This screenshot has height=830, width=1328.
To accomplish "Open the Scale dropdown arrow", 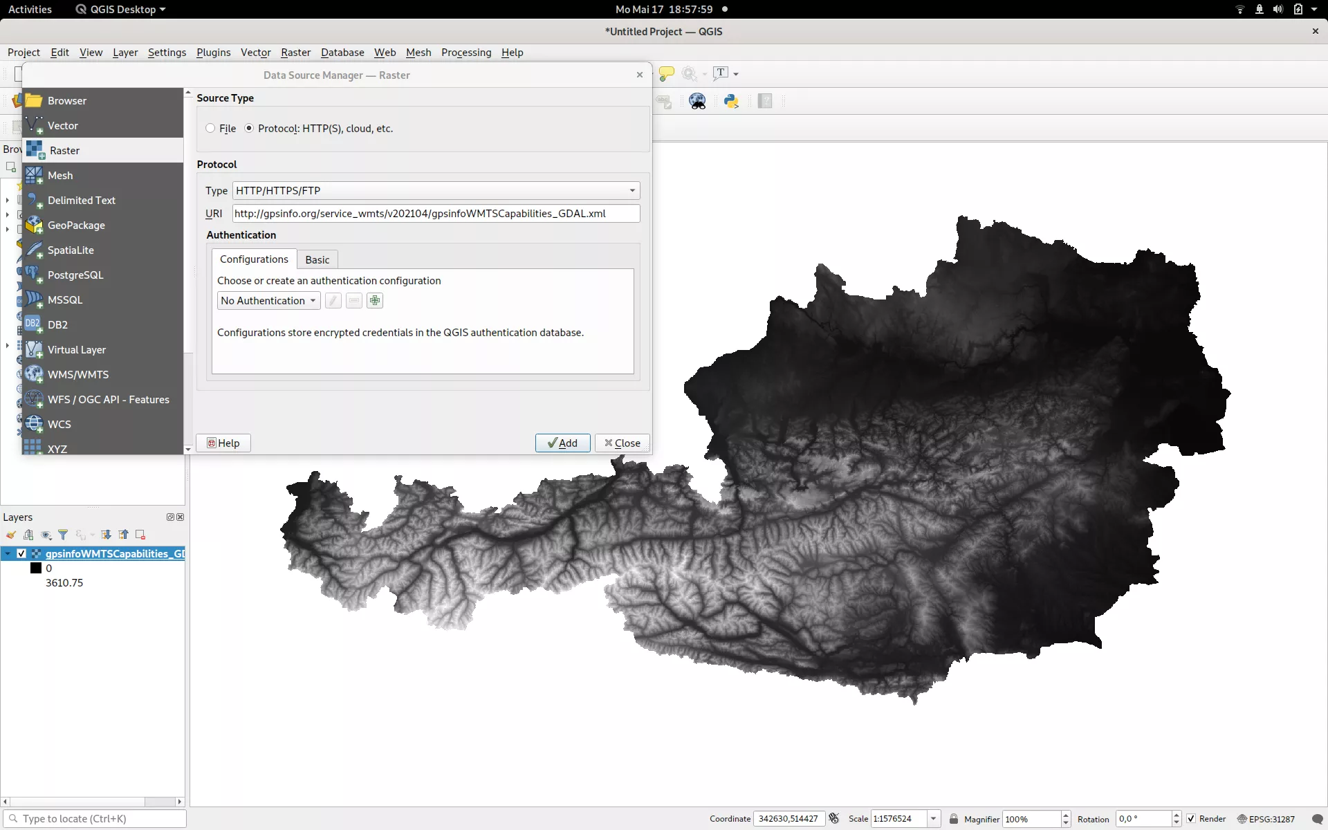I will pos(933,819).
